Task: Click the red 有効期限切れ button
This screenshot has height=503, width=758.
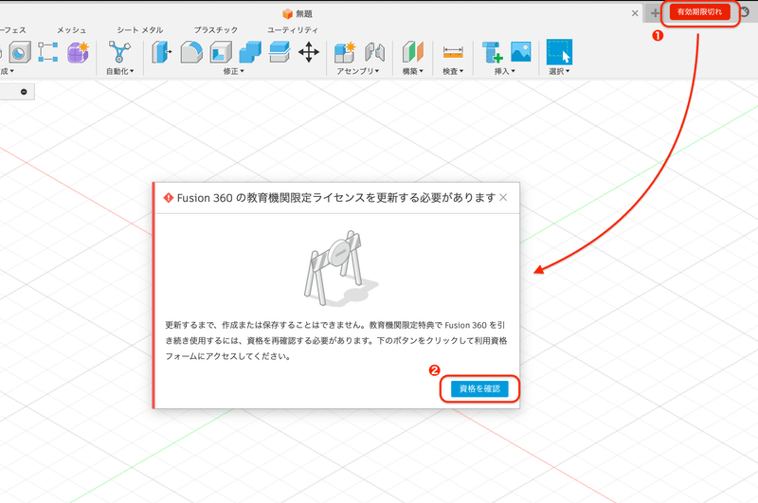Action: click(699, 12)
